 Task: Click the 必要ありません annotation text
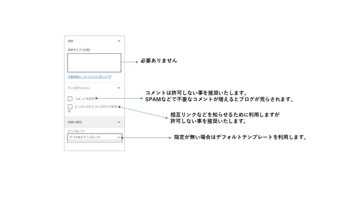pos(159,61)
